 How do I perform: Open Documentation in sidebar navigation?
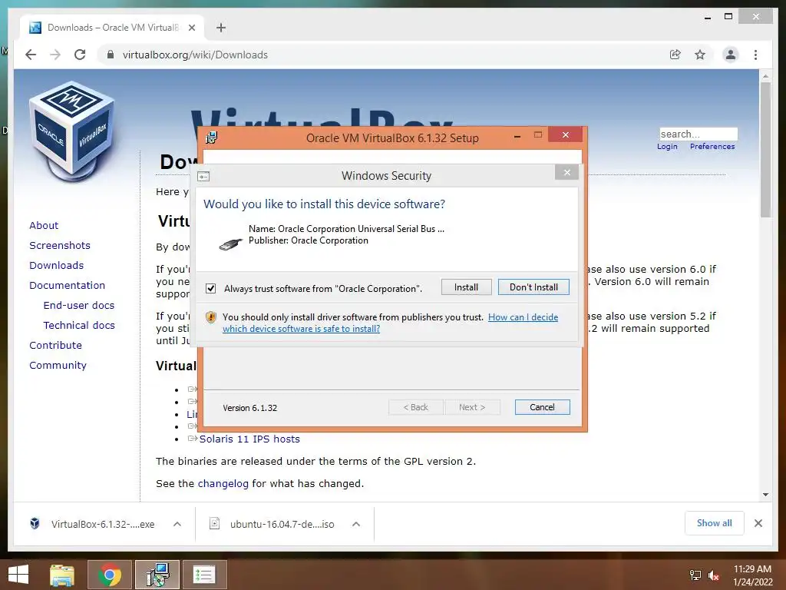tap(68, 286)
